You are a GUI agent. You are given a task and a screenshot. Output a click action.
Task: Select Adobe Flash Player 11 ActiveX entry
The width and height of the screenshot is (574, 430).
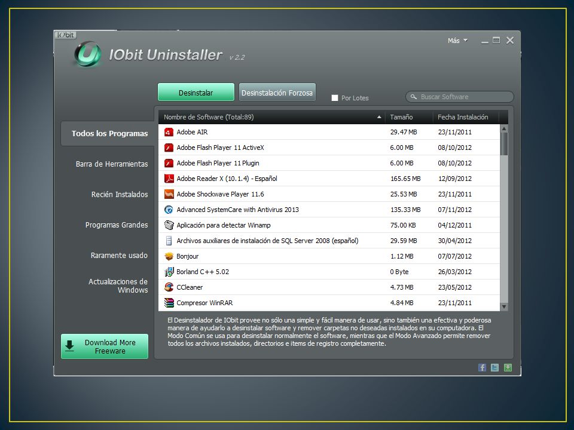[221, 148]
